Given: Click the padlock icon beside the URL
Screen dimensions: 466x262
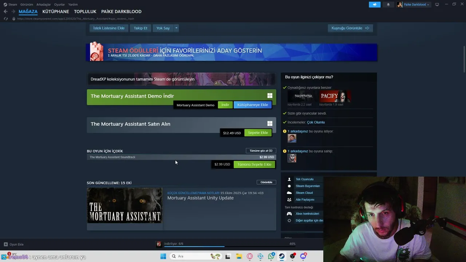Looking at the screenshot, I should 14,19.
